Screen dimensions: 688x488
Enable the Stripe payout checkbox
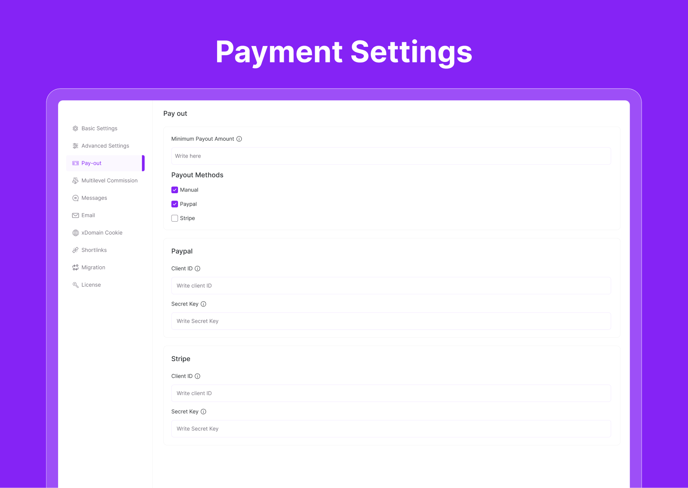click(x=175, y=218)
